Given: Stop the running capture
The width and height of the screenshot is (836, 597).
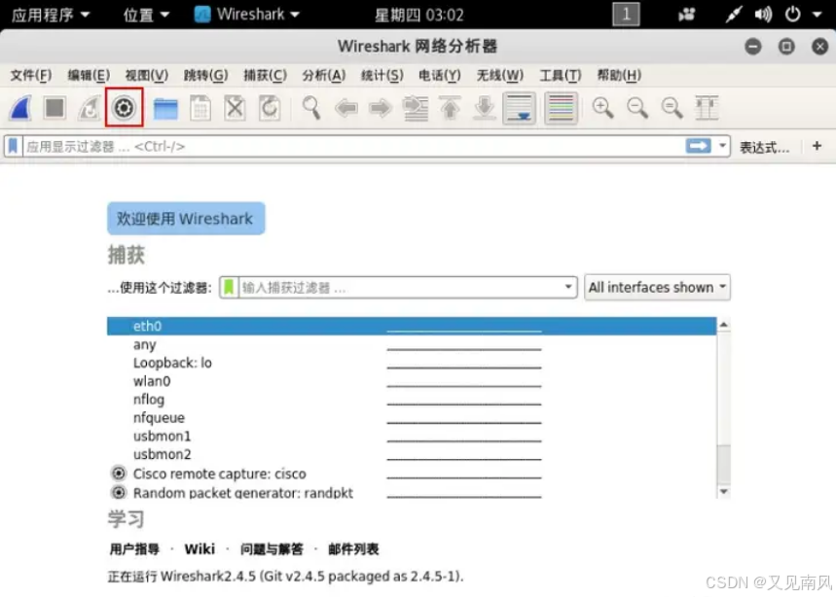Looking at the screenshot, I should click(55, 108).
